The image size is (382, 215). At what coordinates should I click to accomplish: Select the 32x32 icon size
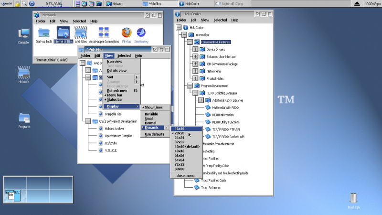pos(180,142)
